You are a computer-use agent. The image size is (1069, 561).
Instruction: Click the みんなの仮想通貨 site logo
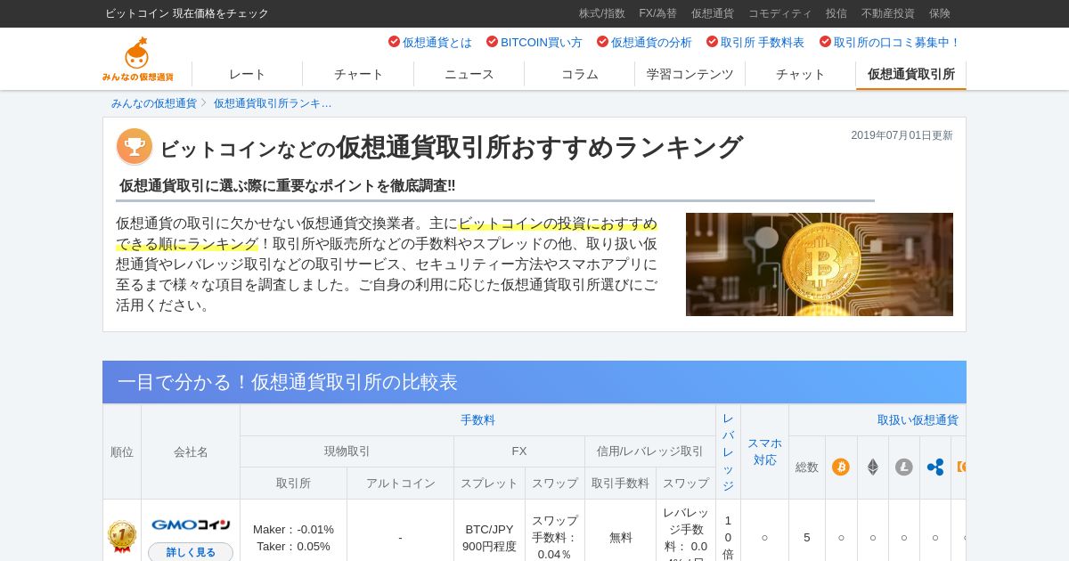(137, 60)
